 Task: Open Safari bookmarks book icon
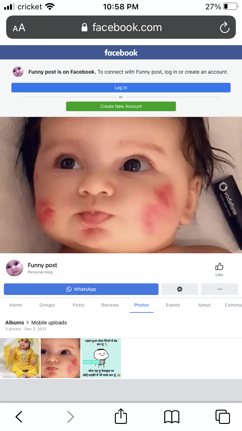pos(172,417)
